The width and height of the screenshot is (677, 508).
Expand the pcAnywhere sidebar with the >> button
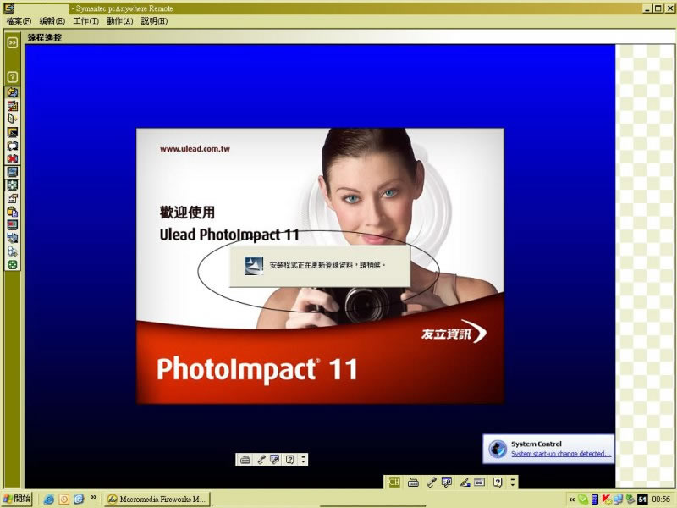13,42
